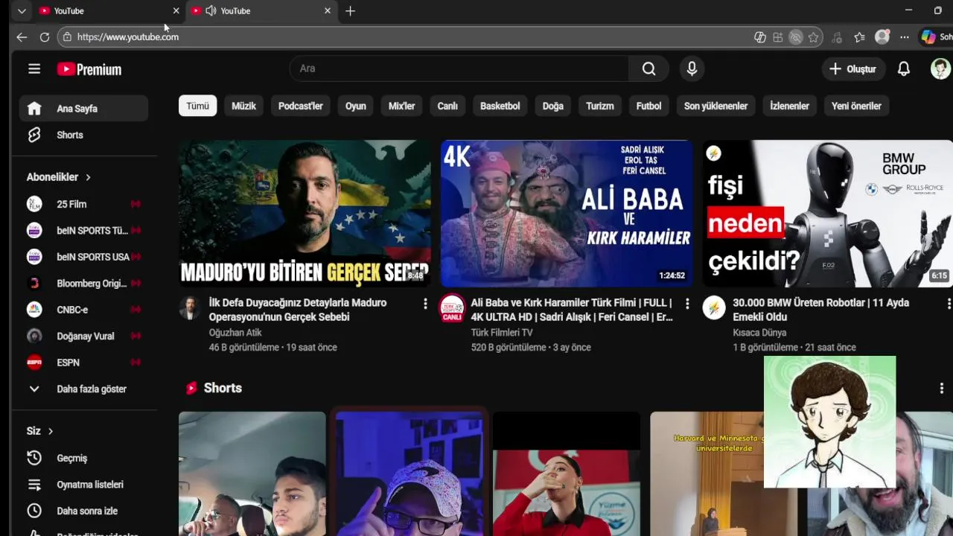Open the YouTube account avatar menu
The width and height of the screenshot is (953, 536).
[940, 68]
